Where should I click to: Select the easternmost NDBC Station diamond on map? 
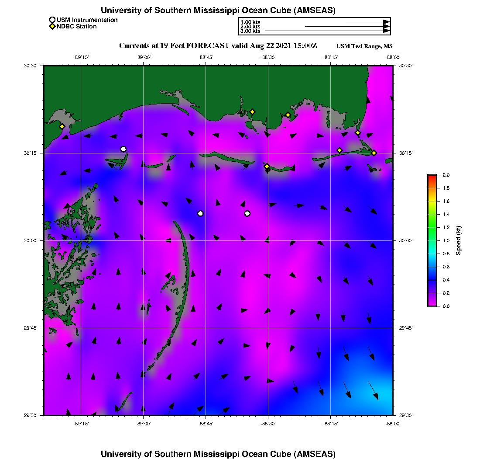(374, 153)
